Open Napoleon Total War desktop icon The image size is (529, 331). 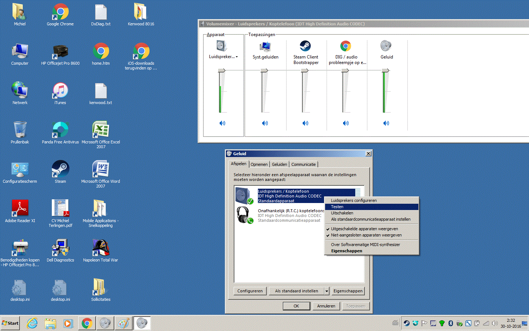click(x=101, y=251)
